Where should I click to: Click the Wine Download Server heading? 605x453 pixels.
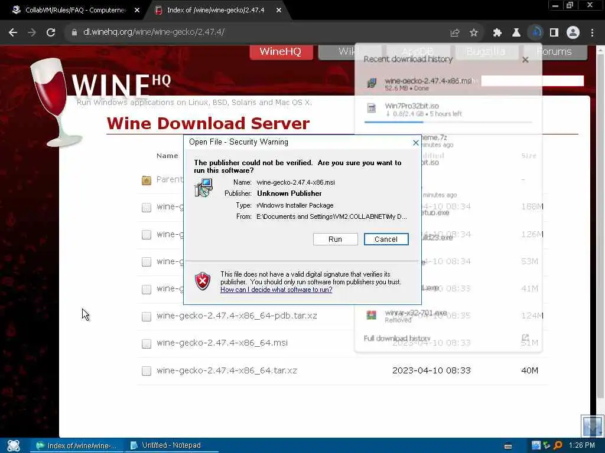pos(208,123)
